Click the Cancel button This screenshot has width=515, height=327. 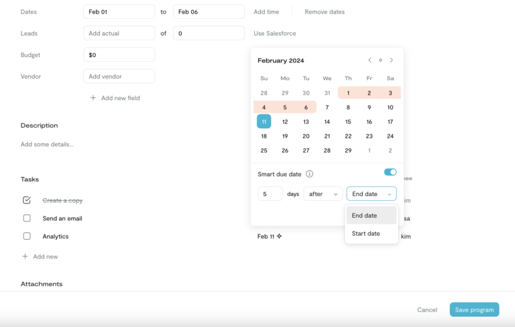click(427, 310)
